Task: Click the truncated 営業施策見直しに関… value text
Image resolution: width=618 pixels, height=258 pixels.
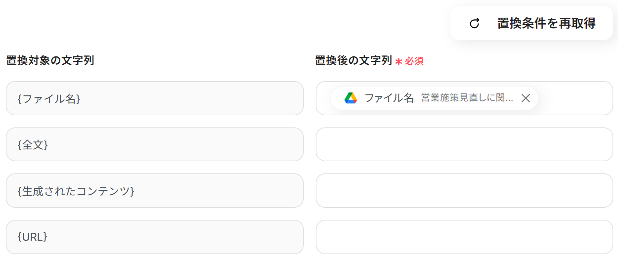Action: (467, 98)
